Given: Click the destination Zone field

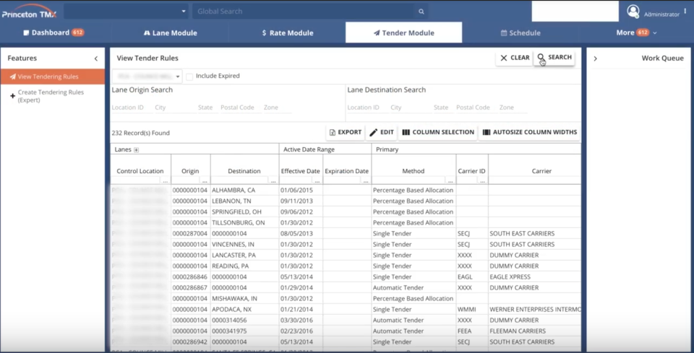Looking at the screenshot, I should click(x=513, y=108).
